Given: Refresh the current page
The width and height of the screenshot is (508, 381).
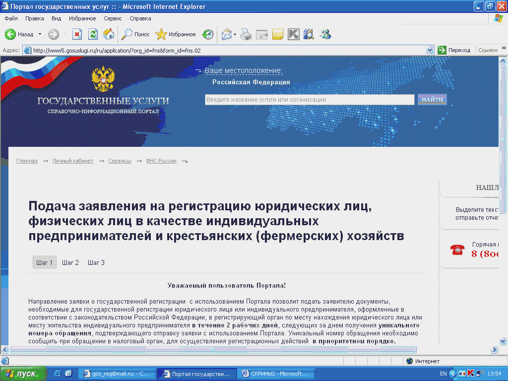Looking at the screenshot, I should coord(91,34).
